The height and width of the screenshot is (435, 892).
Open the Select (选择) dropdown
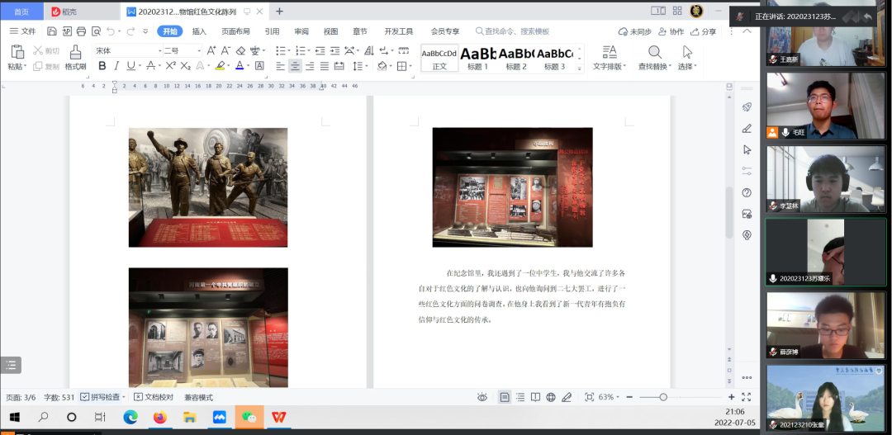687,58
